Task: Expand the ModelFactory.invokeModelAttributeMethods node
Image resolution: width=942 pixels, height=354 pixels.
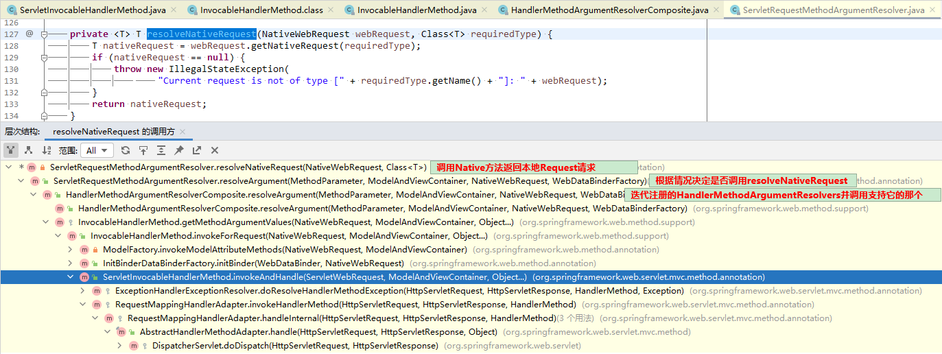Action: [70, 250]
